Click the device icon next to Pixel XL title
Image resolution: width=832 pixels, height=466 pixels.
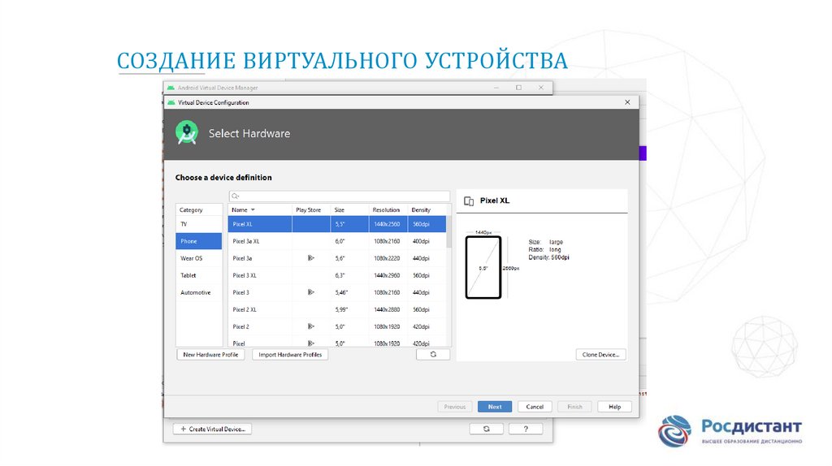coord(469,201)
